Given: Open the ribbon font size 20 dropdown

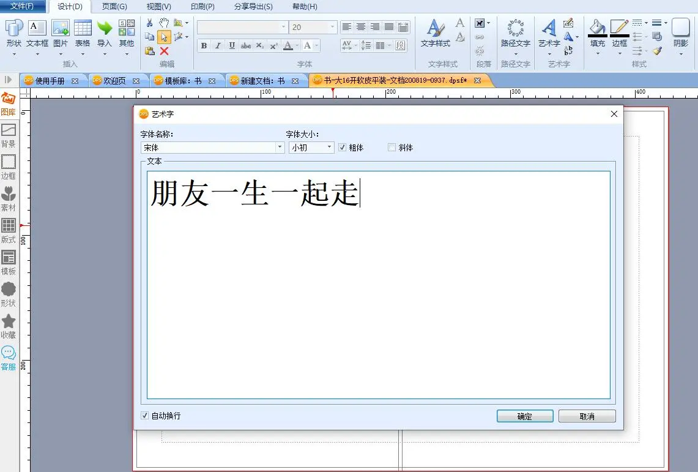Looking at the screenshot, I should (332, 27).
